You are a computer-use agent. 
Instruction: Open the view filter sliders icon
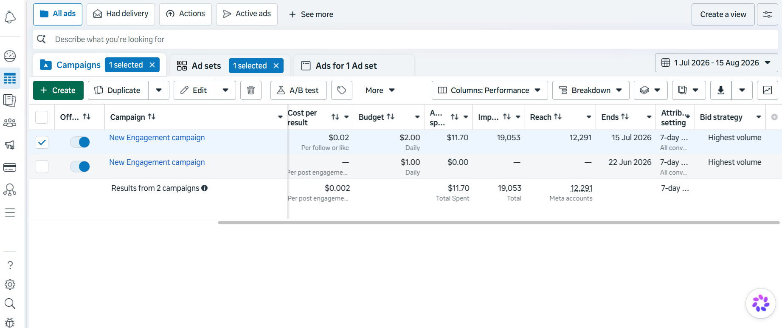click(x=768, y=14)
